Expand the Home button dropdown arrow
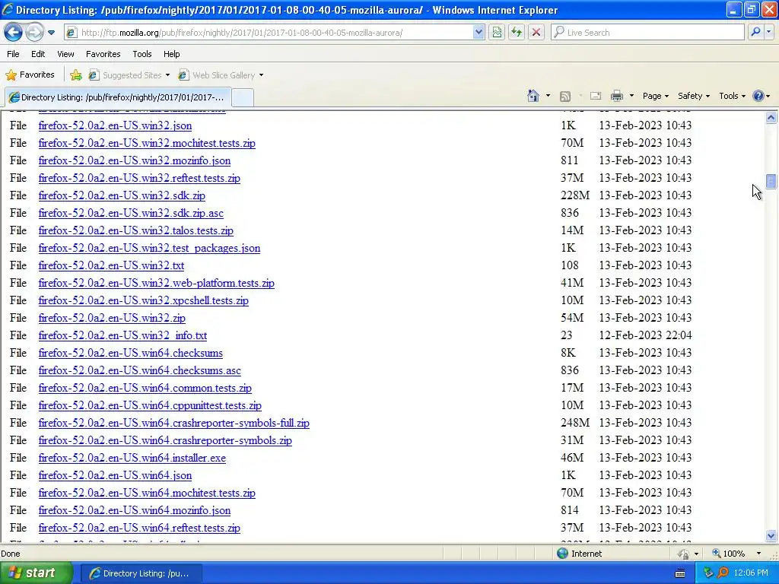The width and height of the screenshot is (779, 584). point(548,96)
